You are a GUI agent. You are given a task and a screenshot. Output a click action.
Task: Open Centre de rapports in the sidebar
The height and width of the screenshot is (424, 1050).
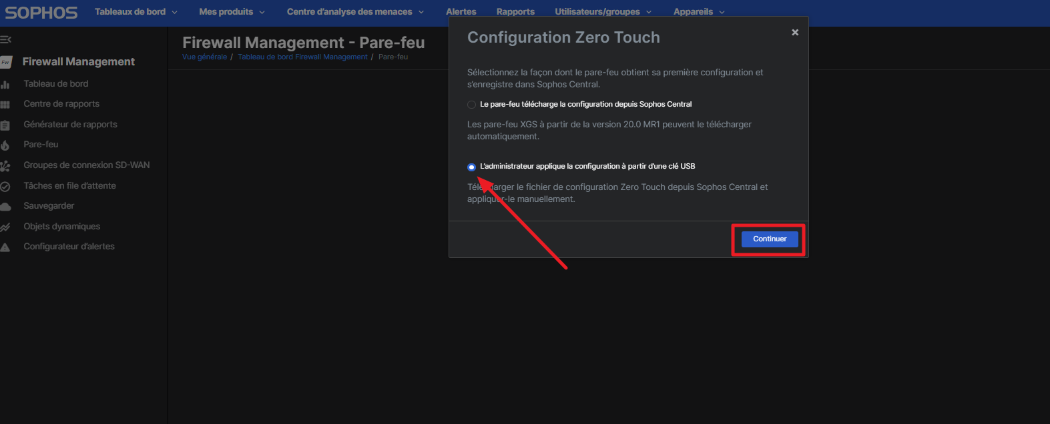[61, 104]
